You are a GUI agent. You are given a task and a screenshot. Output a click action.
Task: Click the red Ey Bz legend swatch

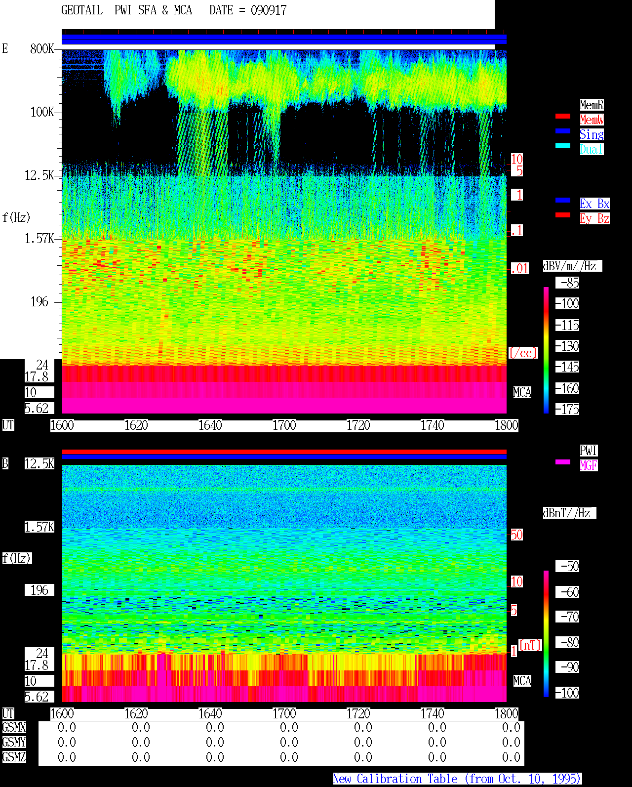[x=563, y=215]
